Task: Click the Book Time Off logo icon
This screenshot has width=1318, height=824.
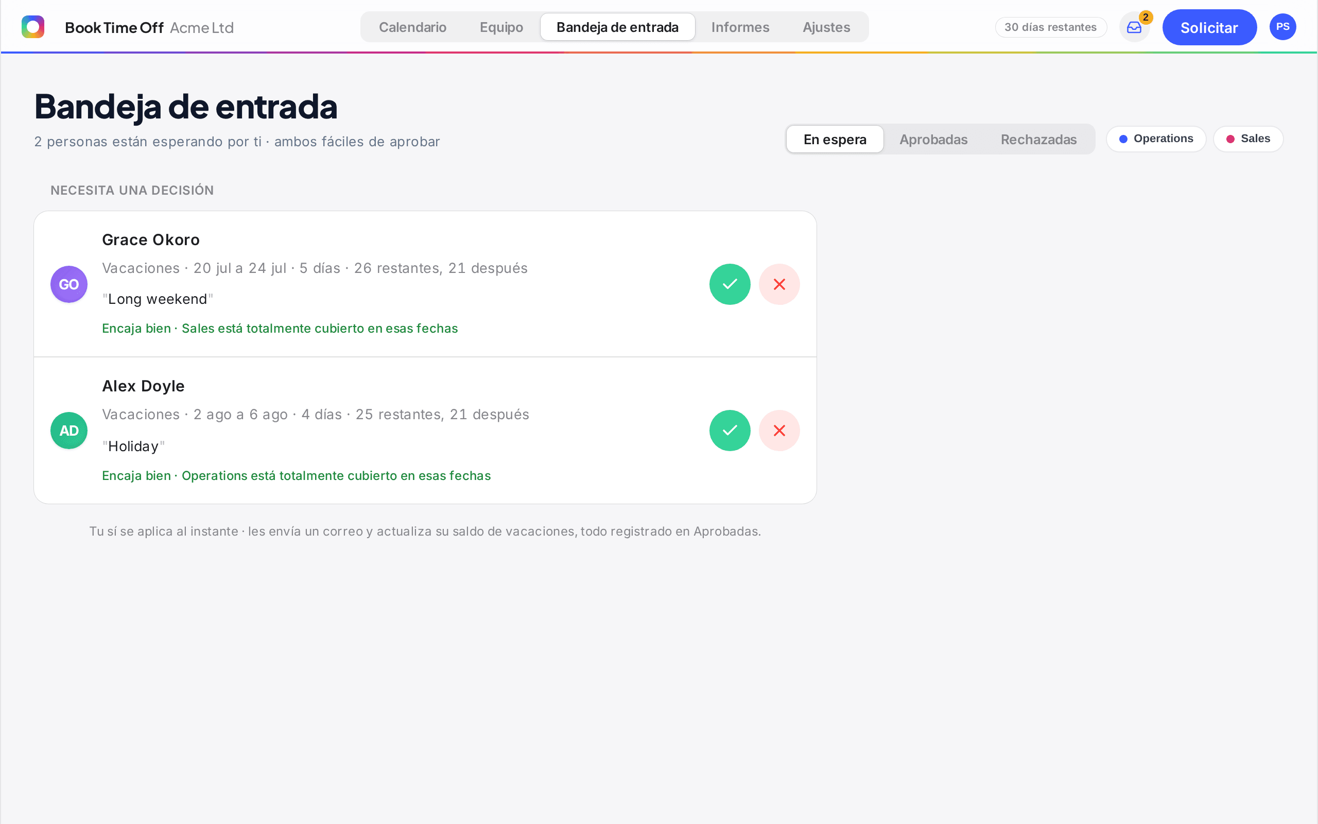Action: coord(32,27)
